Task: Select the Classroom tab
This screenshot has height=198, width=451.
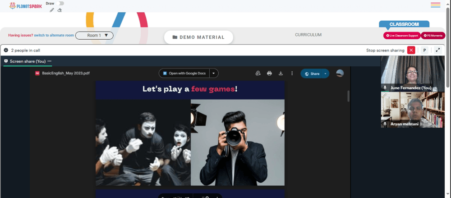Action: (x=404, y=24)
